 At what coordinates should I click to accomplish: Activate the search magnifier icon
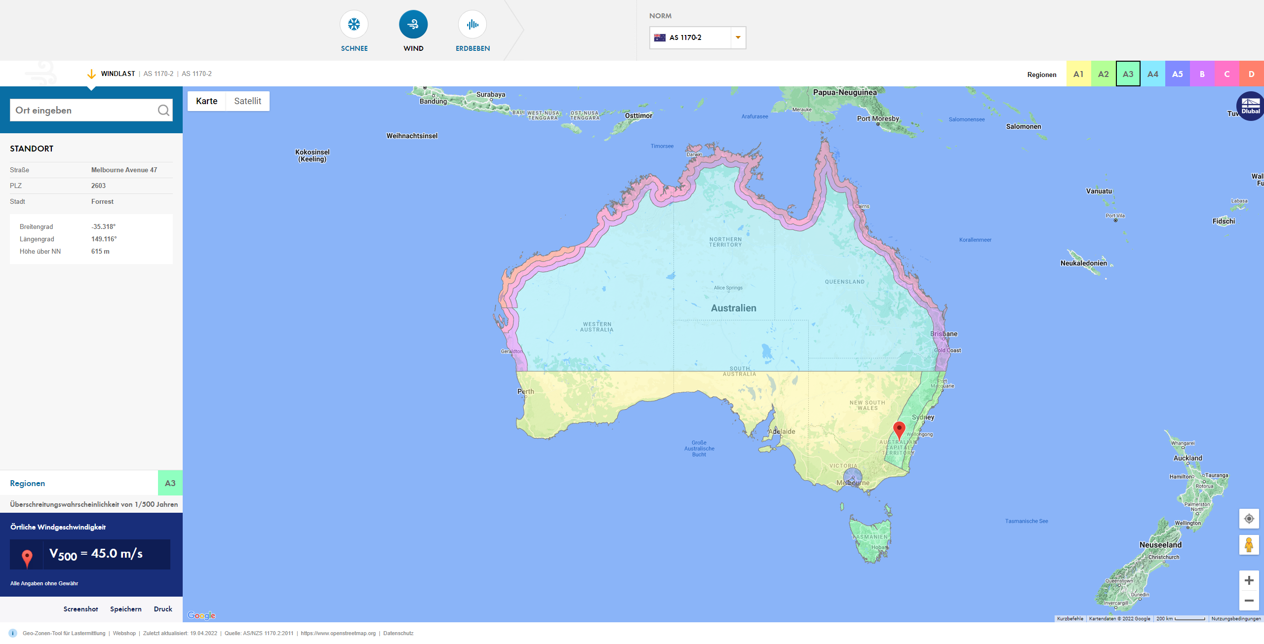(x=163, y=110)
